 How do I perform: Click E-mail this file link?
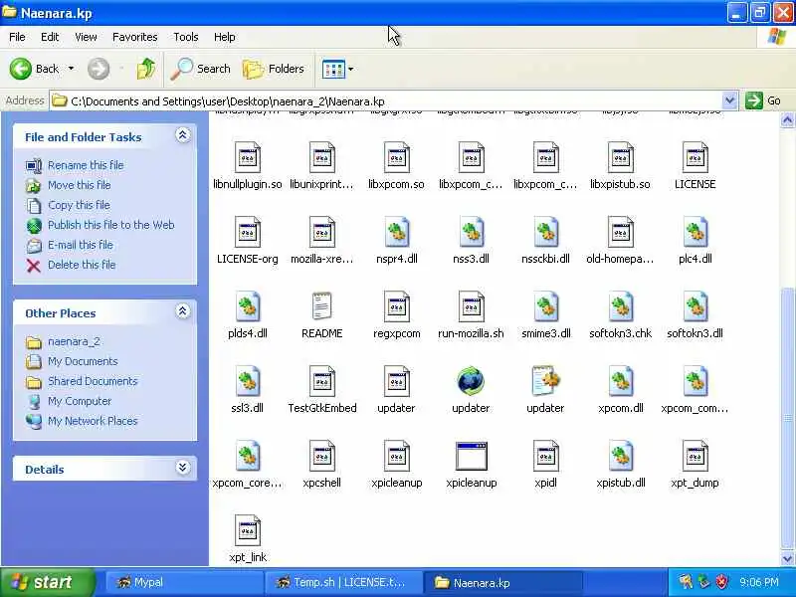81,245
